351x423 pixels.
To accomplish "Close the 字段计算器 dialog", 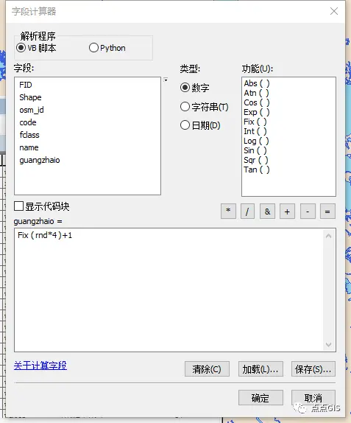I will [334, 11].
